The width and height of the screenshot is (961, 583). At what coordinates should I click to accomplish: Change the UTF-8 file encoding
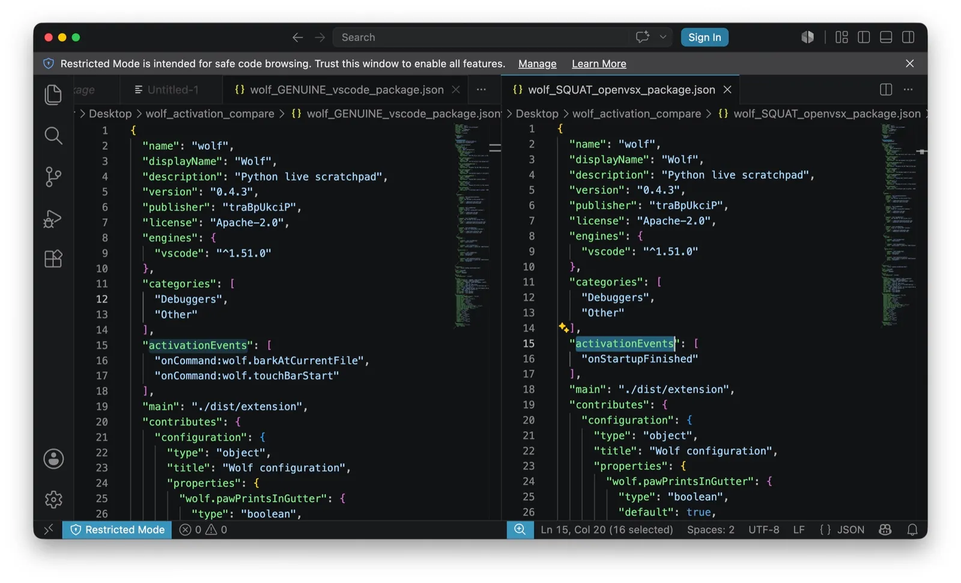pos(764,530)
